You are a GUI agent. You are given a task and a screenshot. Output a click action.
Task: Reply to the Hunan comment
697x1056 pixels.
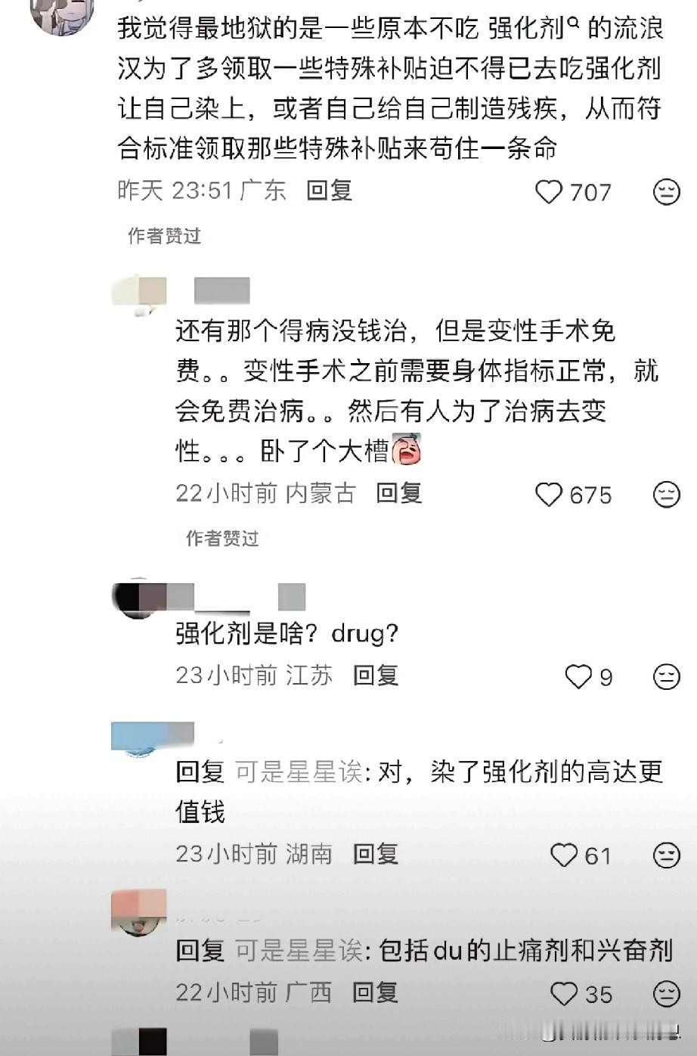pos(376,854)
